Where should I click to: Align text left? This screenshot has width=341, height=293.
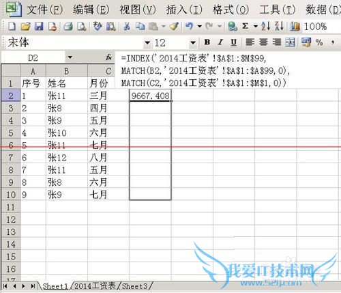coord(250,42)
